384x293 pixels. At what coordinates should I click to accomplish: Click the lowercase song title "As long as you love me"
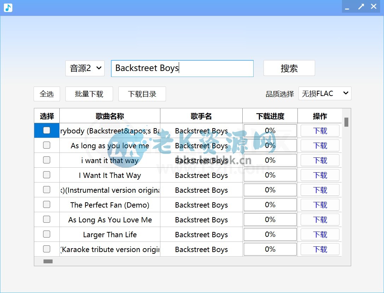point(110,146)
